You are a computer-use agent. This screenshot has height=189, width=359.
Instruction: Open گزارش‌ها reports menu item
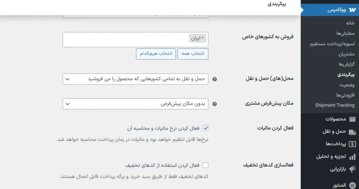pos(347,64)
